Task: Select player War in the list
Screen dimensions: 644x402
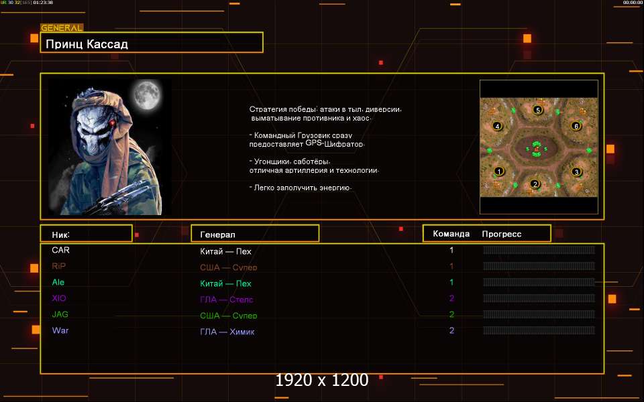Action: tap(60, 330)
